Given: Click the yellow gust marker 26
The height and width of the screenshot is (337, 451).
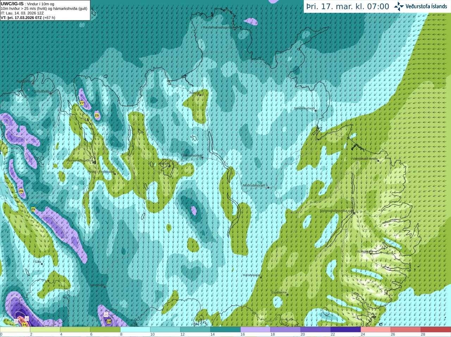Looking at the screenshot, I should coord(21,191).
